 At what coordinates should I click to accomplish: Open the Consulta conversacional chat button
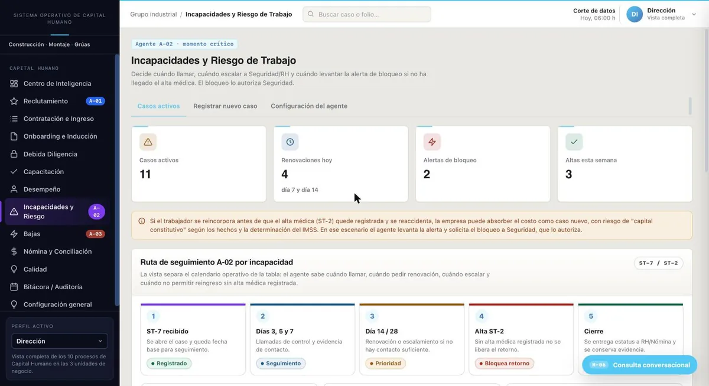640,365
